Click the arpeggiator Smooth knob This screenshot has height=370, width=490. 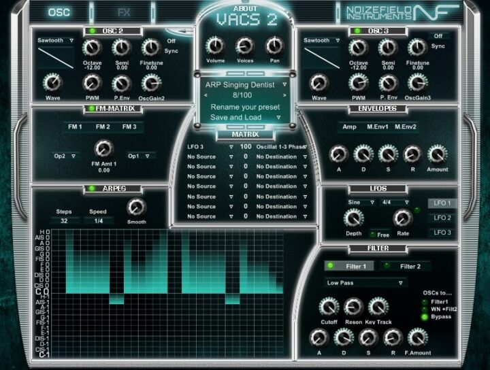pyautogui.click(x=136, y=207)
